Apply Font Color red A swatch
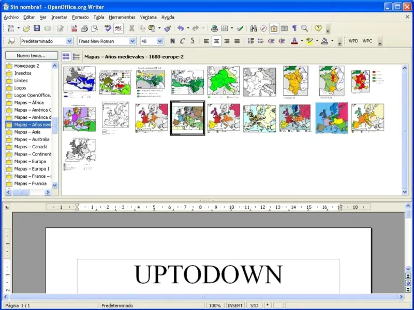414x310 pixels. [x=294, y=41]
